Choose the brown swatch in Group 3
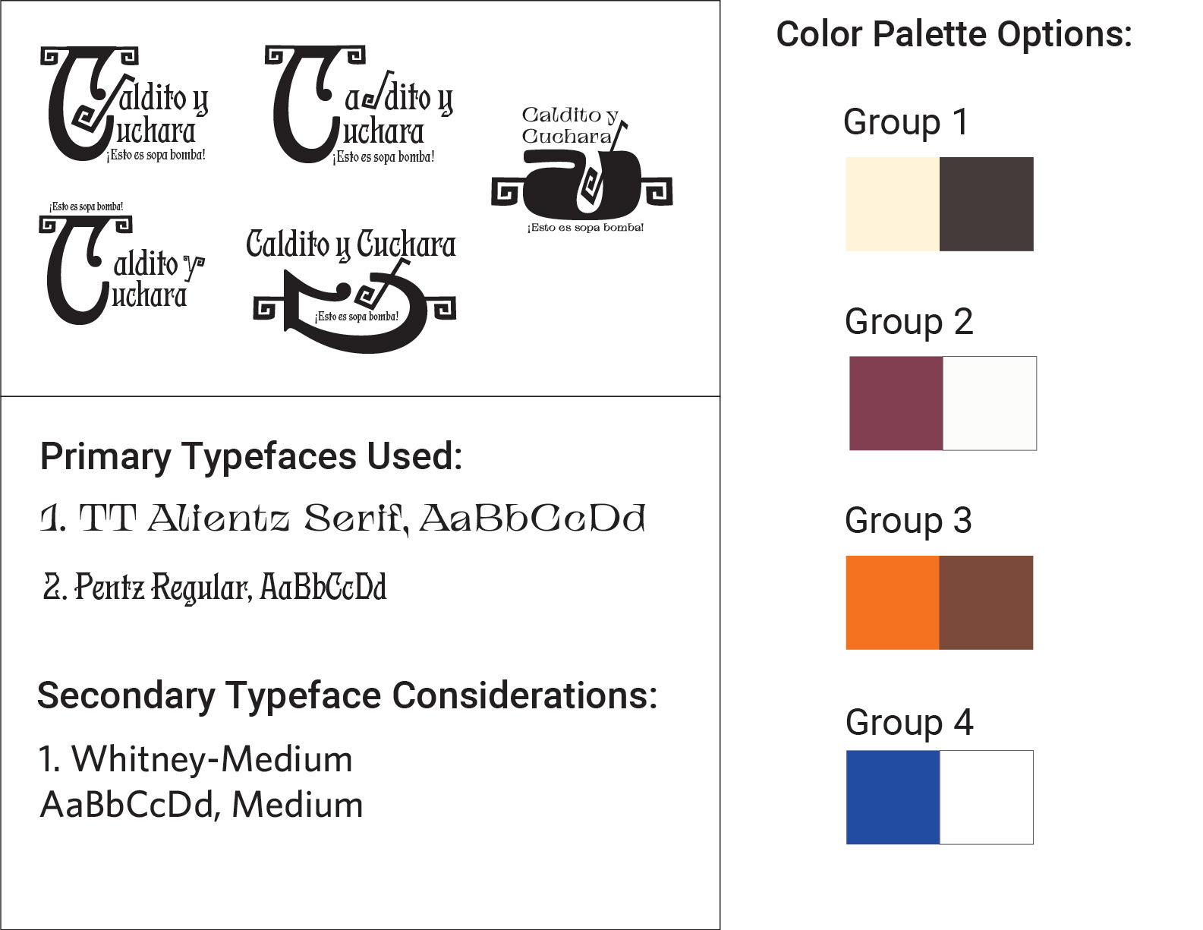The height and width of the screenshot is (930, 1203). tap(987, 603)
